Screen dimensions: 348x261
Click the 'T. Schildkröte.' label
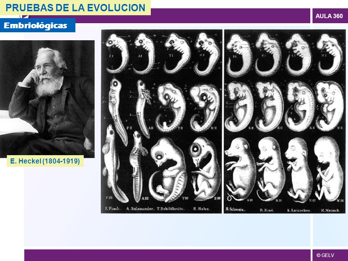pyautogui.click(x=170, y=209)
